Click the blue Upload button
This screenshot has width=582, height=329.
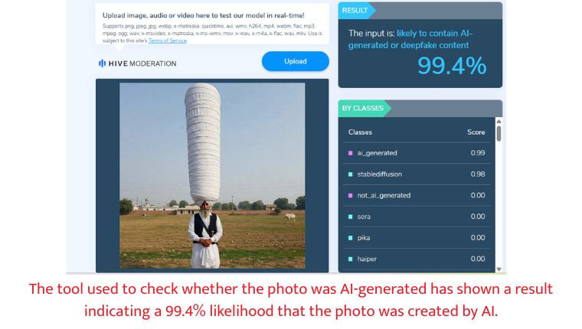click(296, 61)
